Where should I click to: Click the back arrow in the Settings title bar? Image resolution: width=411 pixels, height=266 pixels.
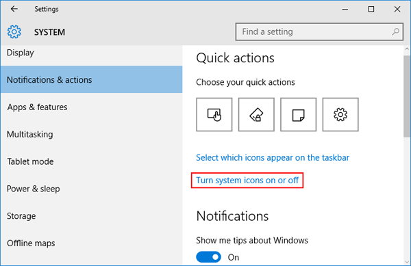[14, 9]
